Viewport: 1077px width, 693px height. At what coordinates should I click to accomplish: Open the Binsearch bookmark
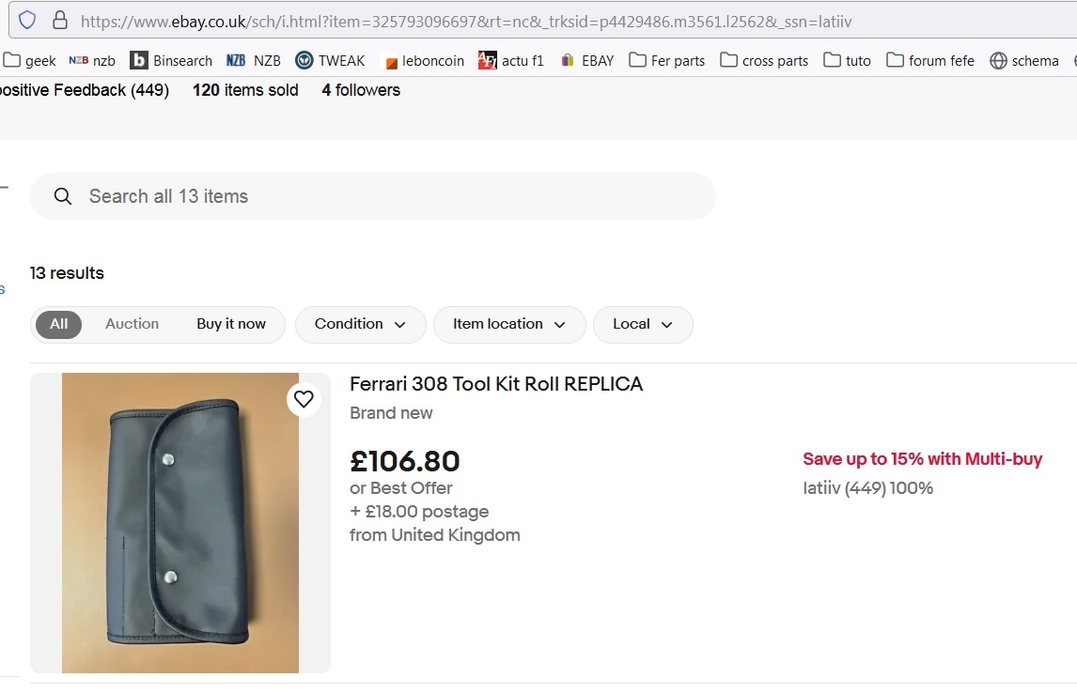[171, 60]
